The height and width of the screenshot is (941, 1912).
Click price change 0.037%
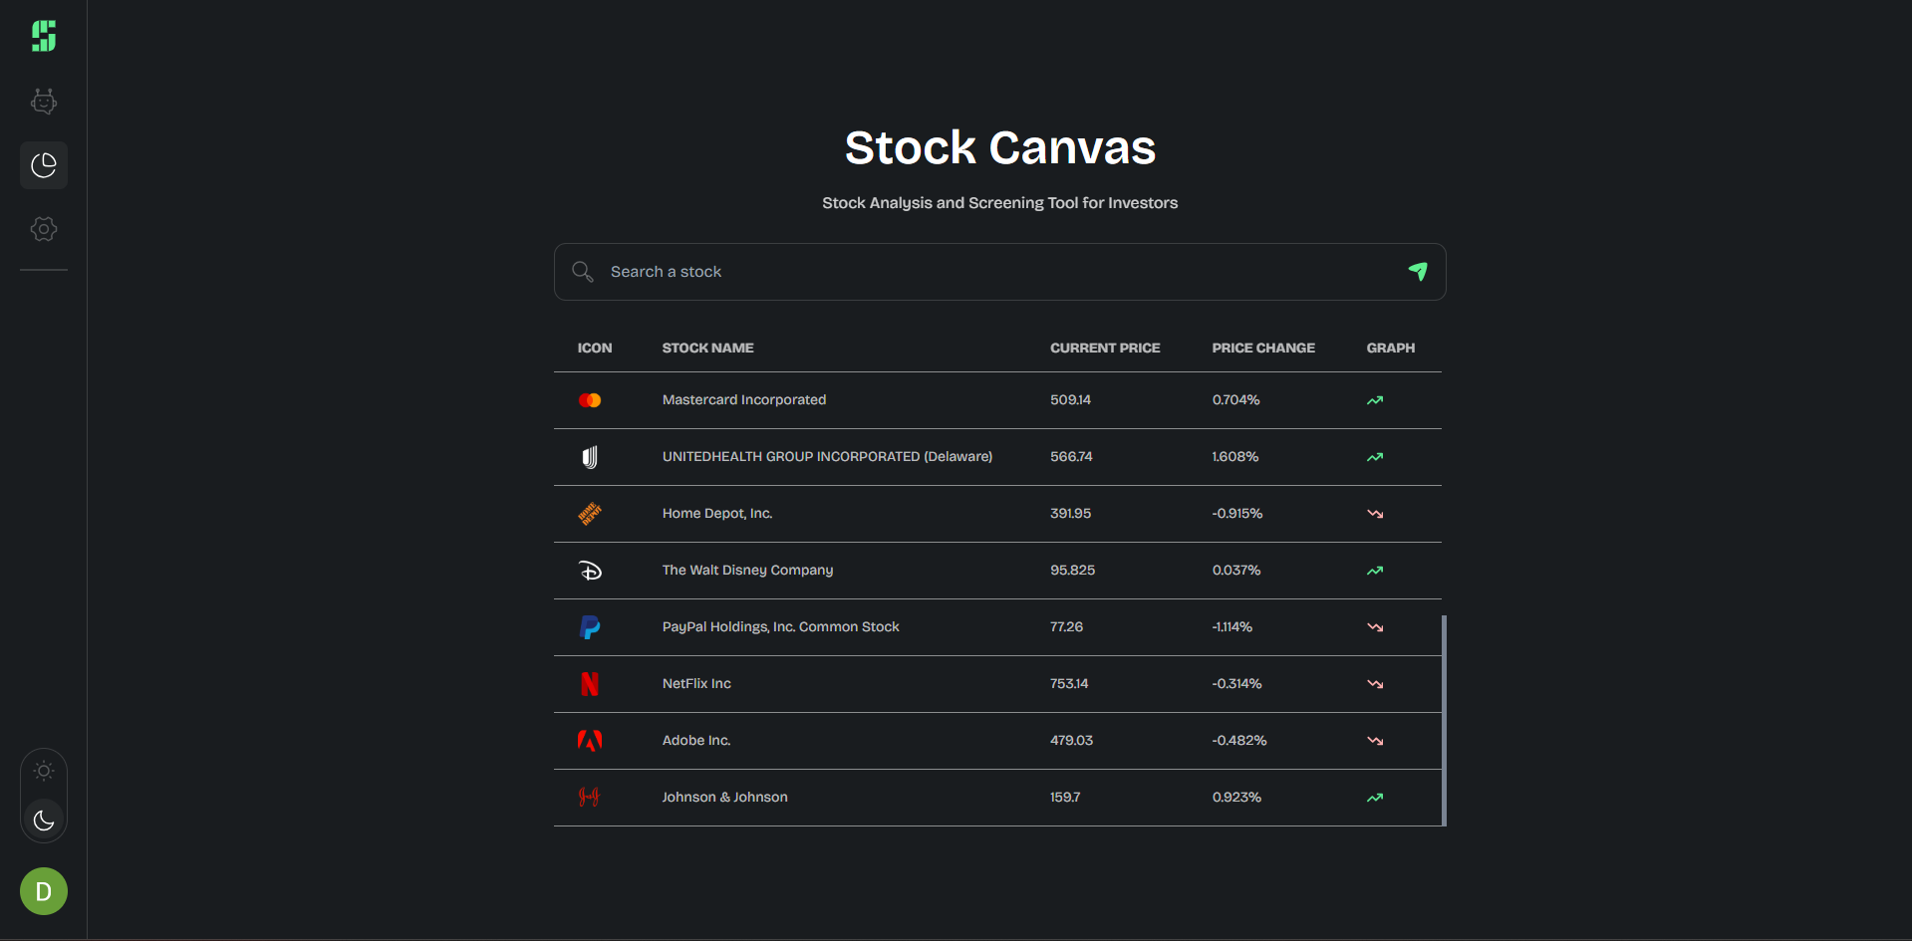click(1236, 571)
